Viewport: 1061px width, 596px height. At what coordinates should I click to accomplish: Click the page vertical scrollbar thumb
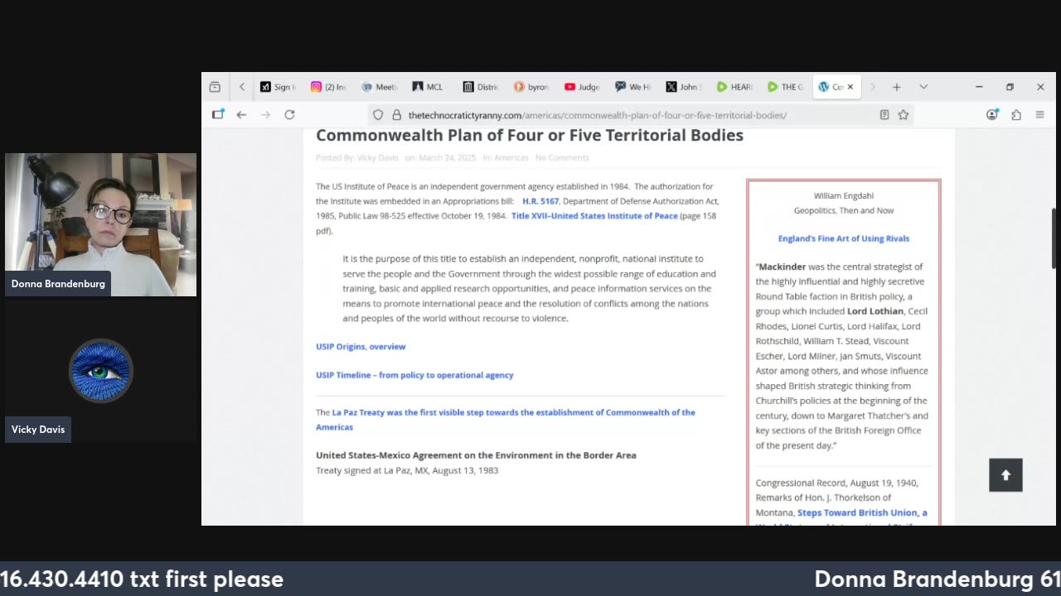[x=1054, y=238]
